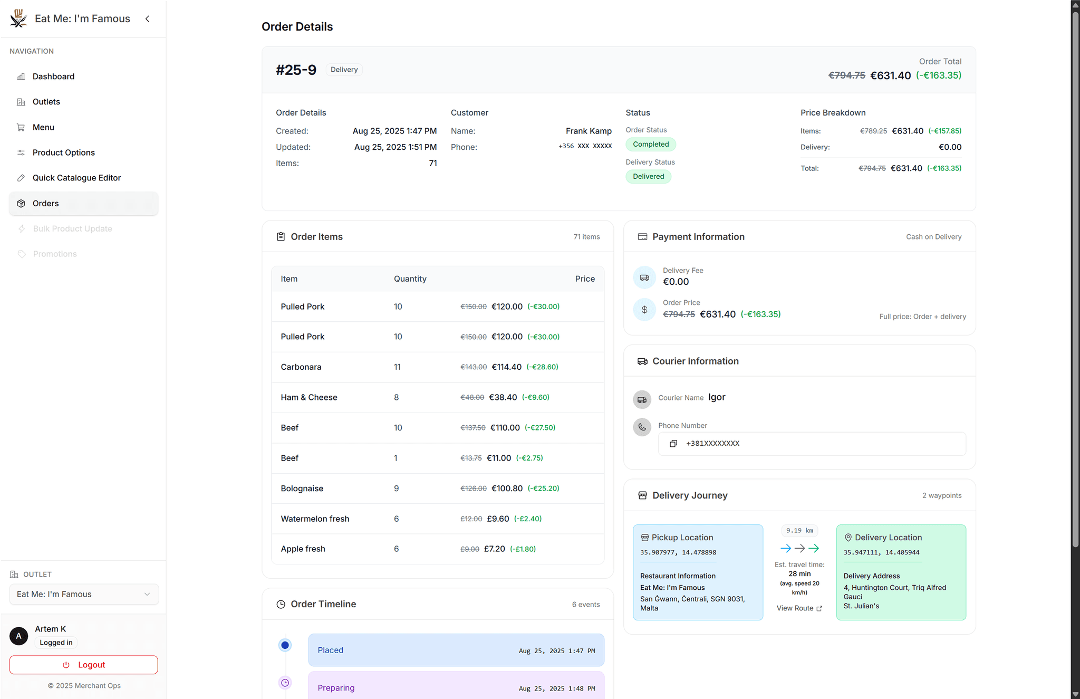The image size is (1080, 699).
Task: Click the Outlets building icon
Action: (21, 102)
